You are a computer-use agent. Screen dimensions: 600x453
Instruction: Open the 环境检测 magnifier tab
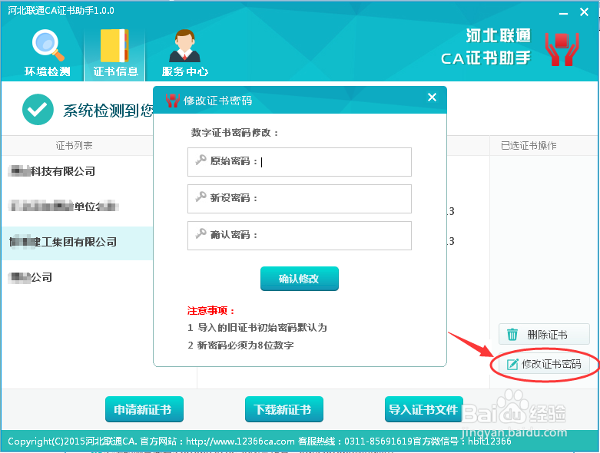(x=47, y=53)
